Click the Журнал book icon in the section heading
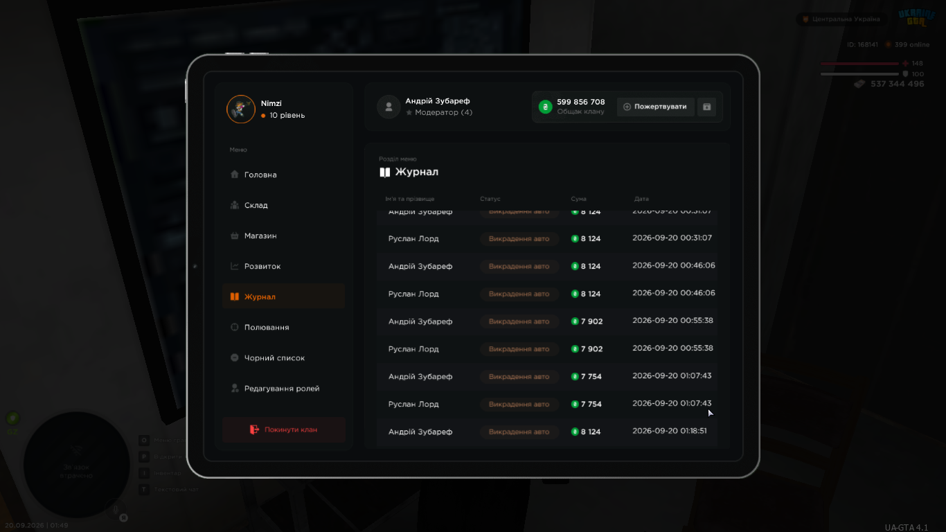This screenshot has height=532, width=946. (385, 172)
